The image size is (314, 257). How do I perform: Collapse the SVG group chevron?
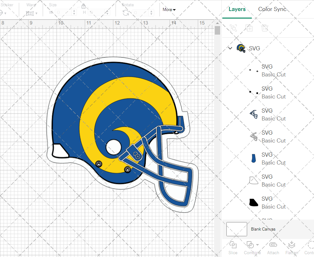tap(230, 48)
